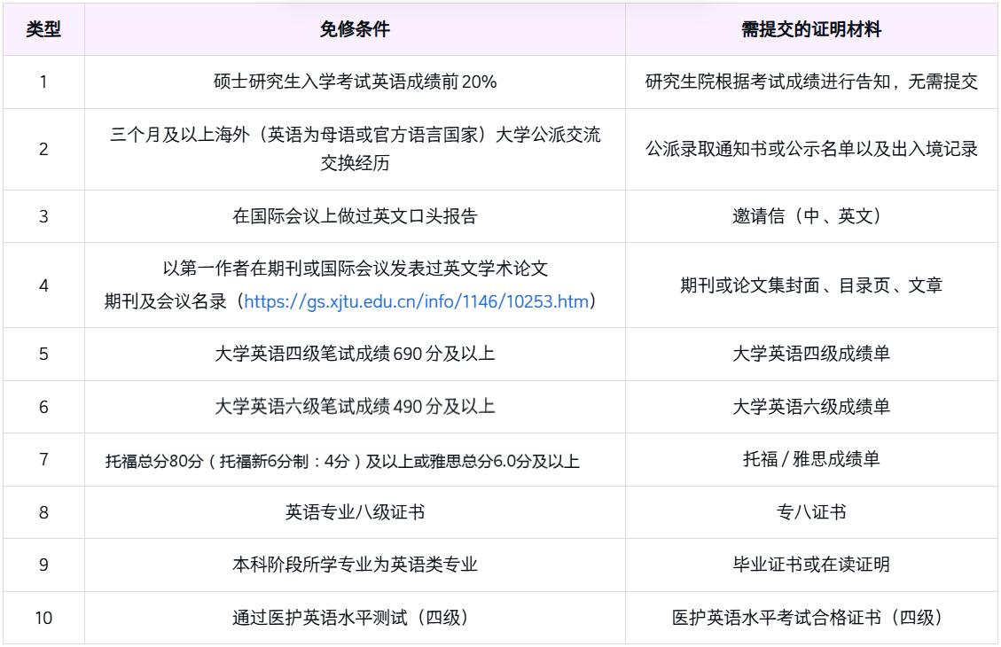Click 大学英语四级成绩单 material cell
This screenshot has height=647, width=1001.
click(811, 354)
